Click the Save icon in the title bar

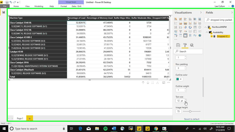point(7,2)
